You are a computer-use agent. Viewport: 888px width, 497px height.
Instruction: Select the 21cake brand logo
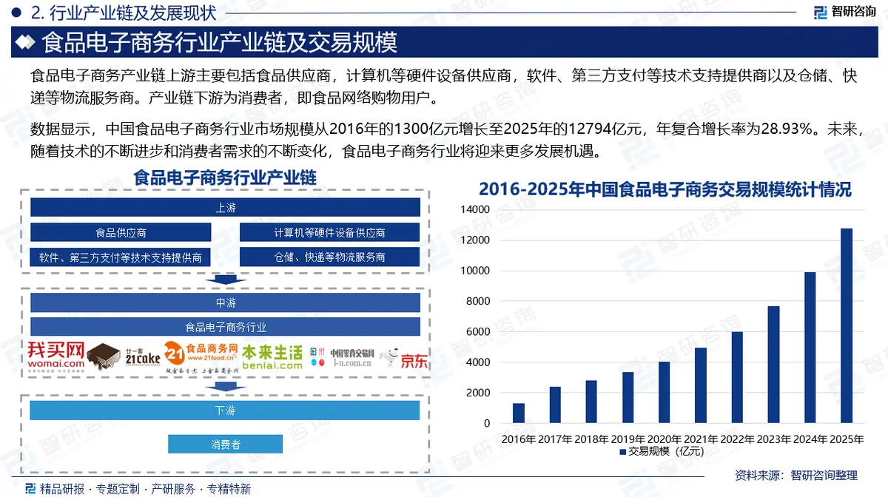point(122,357)
